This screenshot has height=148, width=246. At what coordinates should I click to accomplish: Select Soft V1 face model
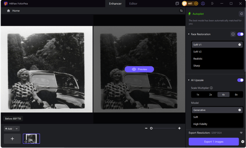tap(217, 45)
